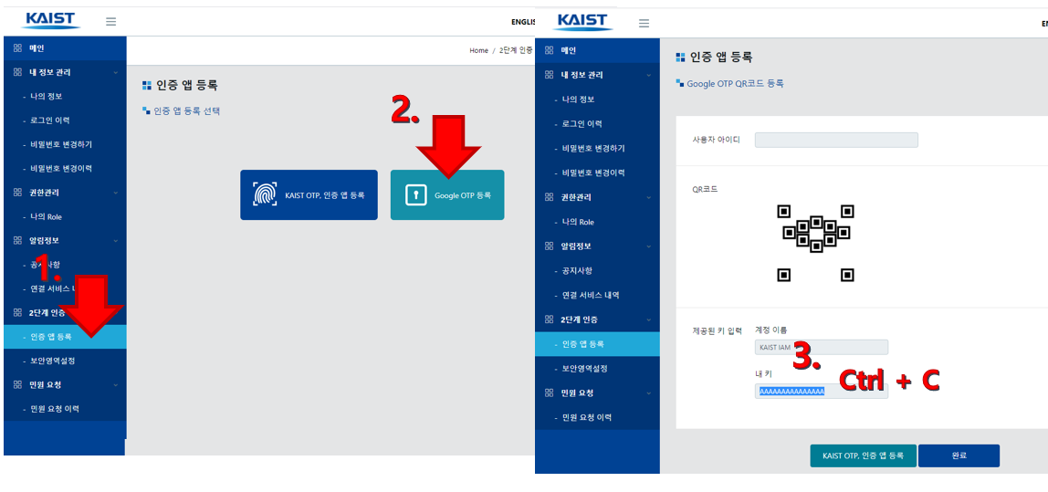Open 로그인 이력 in right sidebar
This screenshot has width=1048, height=492.
pyautogui.click(x=582, y=123)
